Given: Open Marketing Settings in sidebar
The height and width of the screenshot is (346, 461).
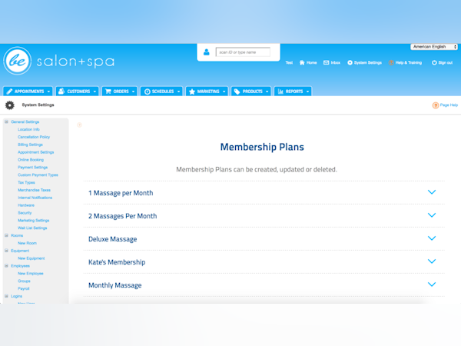Looking at the screenshot, I should tap(33, 221).
